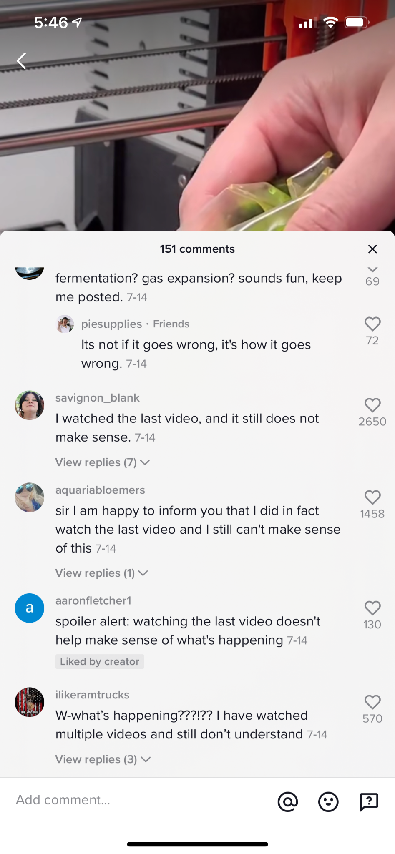Like savignon_blank's comment
The height and width of the screenshot is (854, 395).
pyautogui.click(x=372, y=405)
